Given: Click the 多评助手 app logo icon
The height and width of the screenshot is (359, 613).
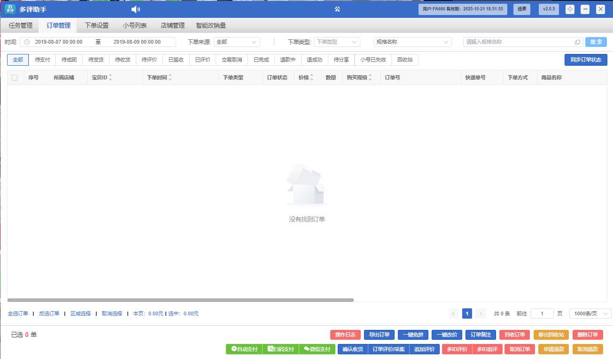Looking at the screenshot, I should [x=10, y=9].
